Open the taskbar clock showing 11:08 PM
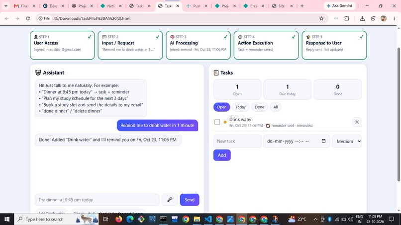This screenshot has width=401, height=225. point(375,219)
